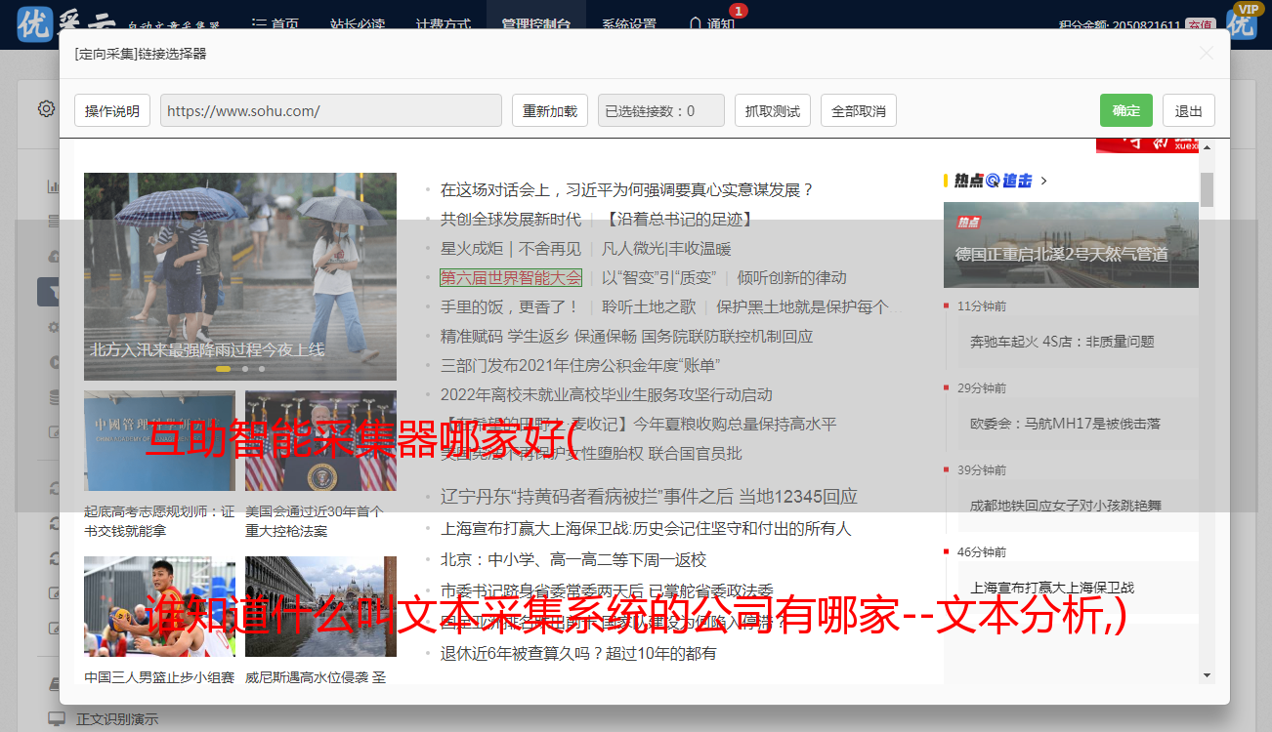Expand 热点追击 section via chevron arrow

tap(1044, 181)
